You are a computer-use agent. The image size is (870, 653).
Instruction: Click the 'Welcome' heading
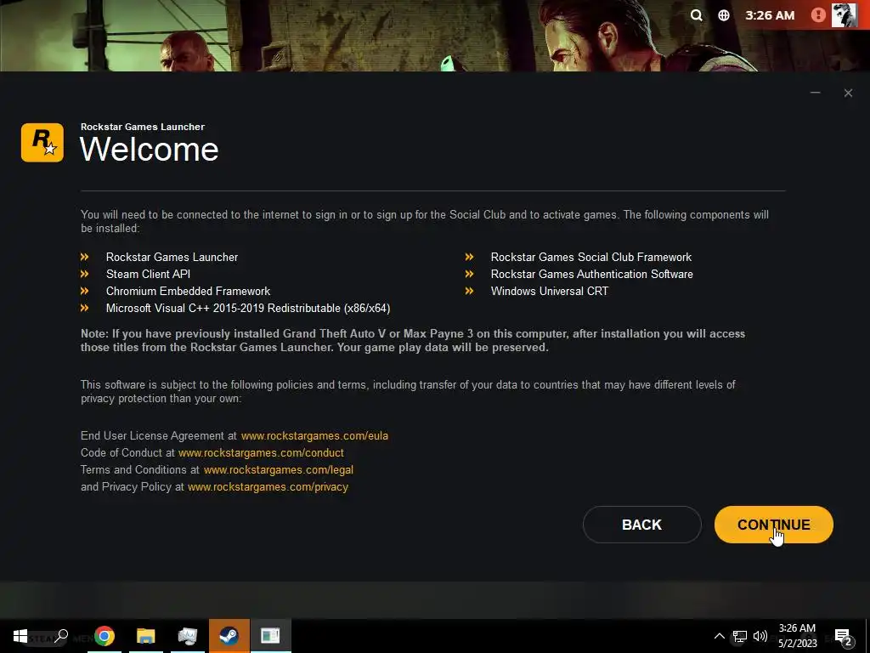click(x=150, y=150)
